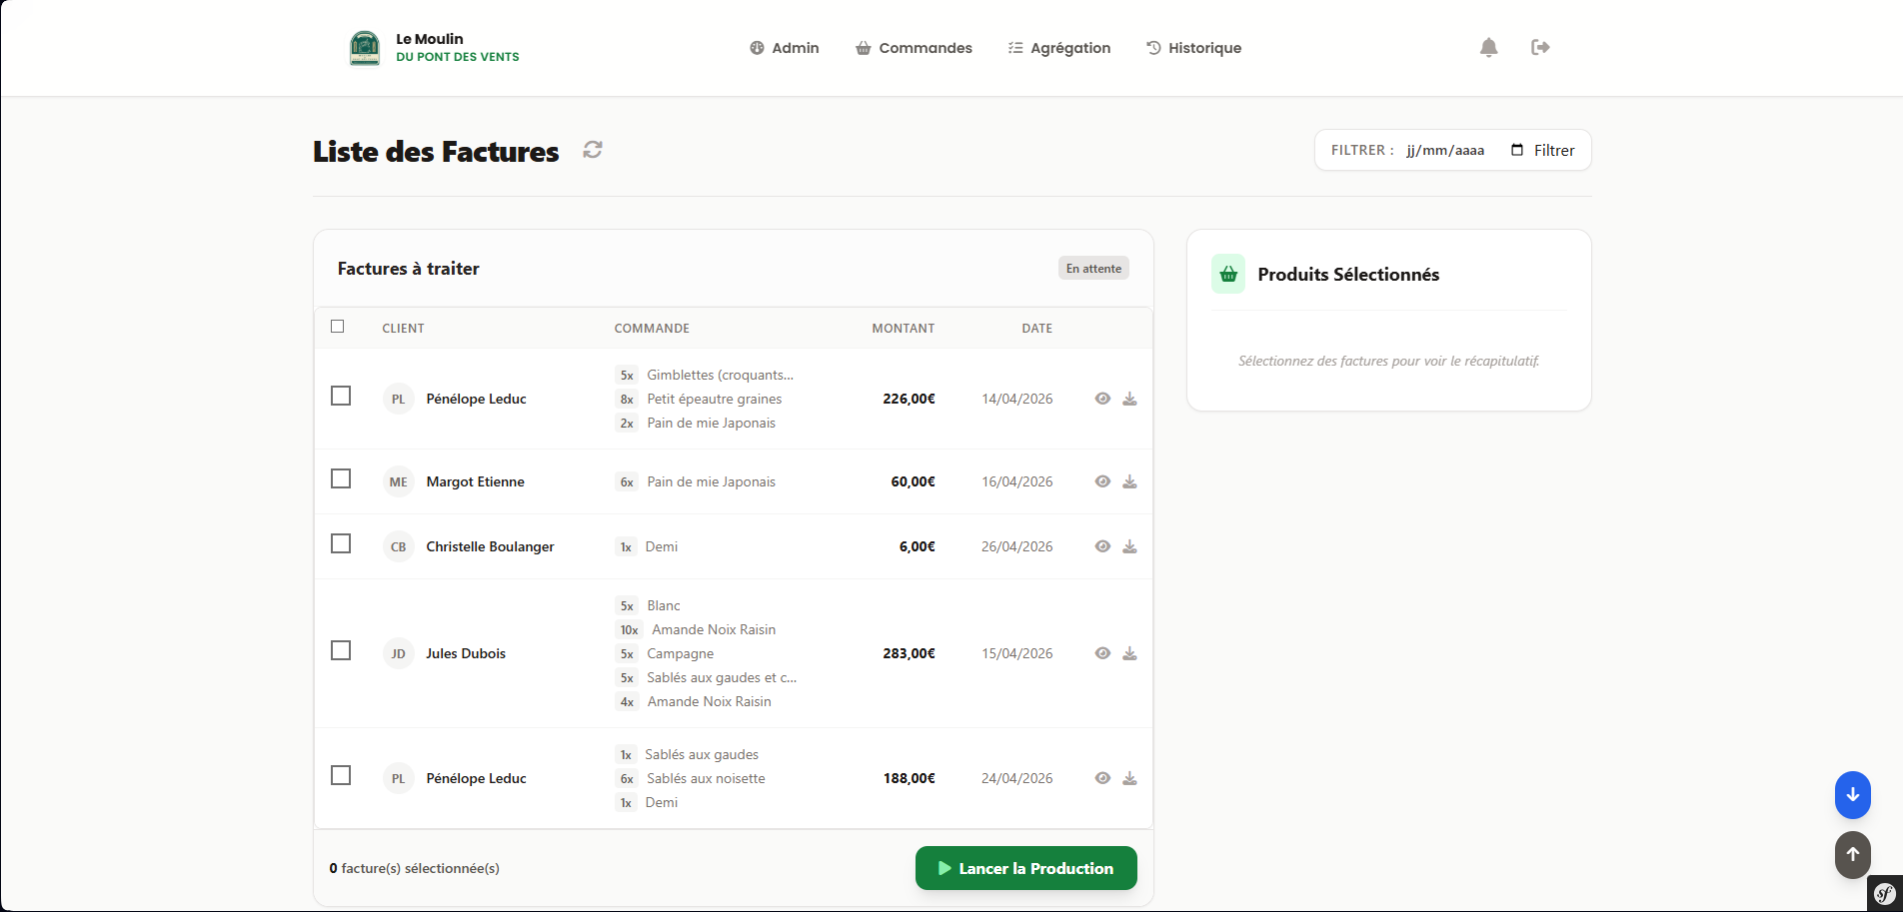Check Pénélope Leduc's 226,00€ invoice
This screenshot has width=1903, height=912.
click(x=341, y=397)
